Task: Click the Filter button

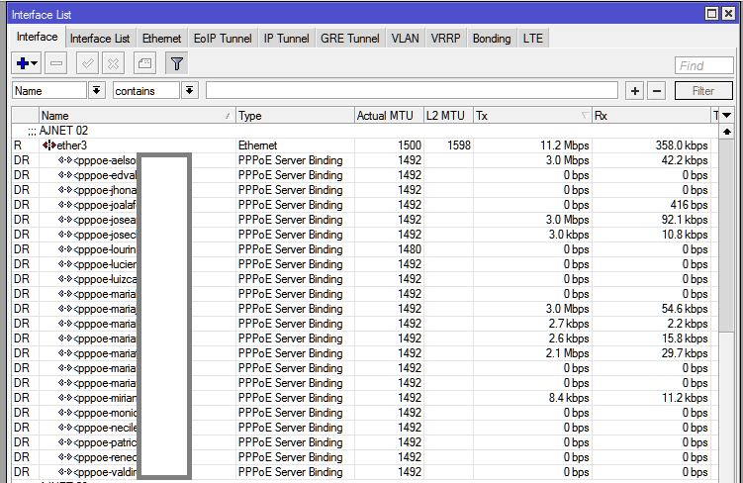Action: [x=703, y=90]
